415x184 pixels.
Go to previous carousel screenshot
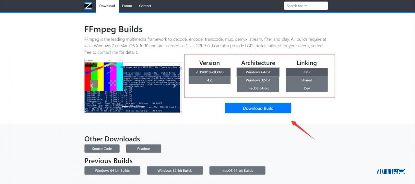(x=92, y=86)
